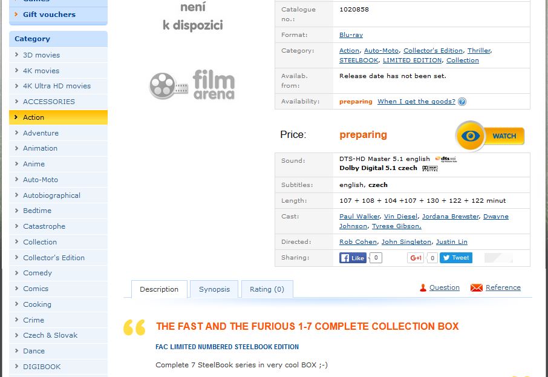Click the Question link text
This screenshot has height=377, width=548.
point(445,287)
